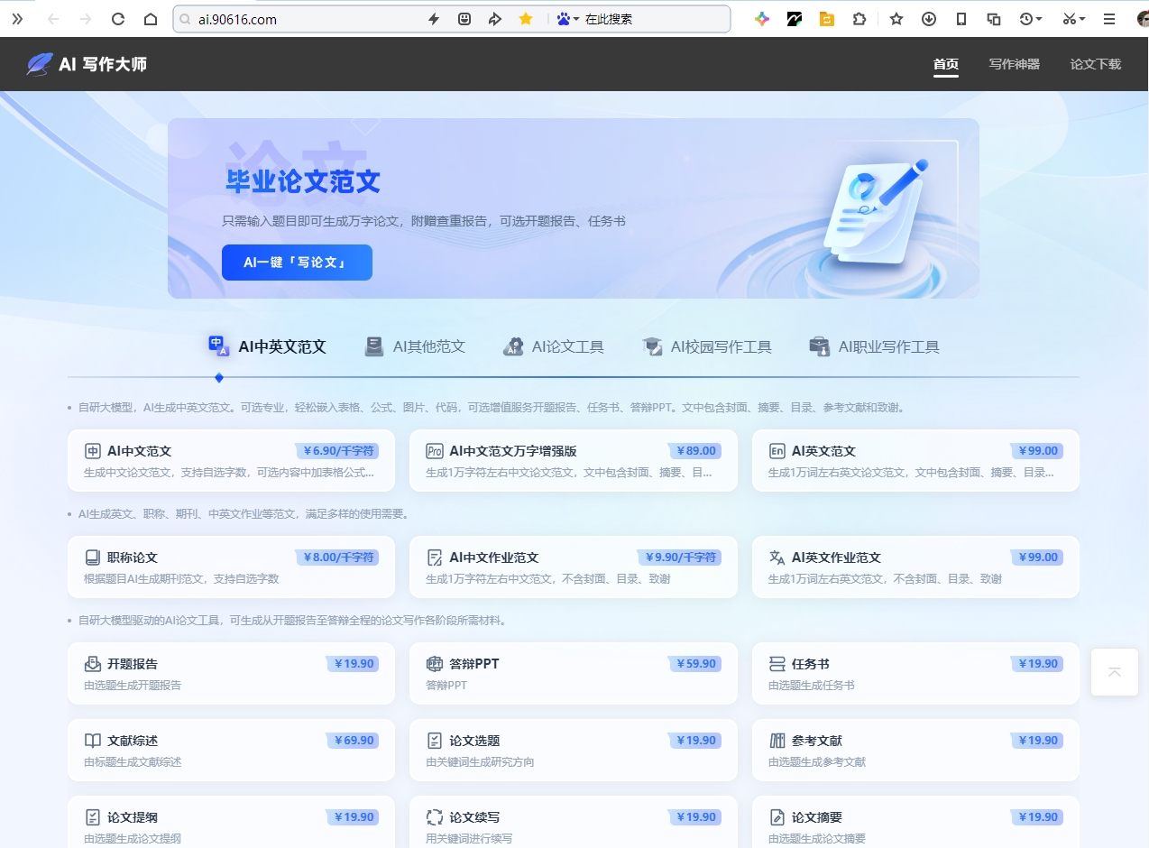Expand the Baidu search engine dropdown

[568, 19]
